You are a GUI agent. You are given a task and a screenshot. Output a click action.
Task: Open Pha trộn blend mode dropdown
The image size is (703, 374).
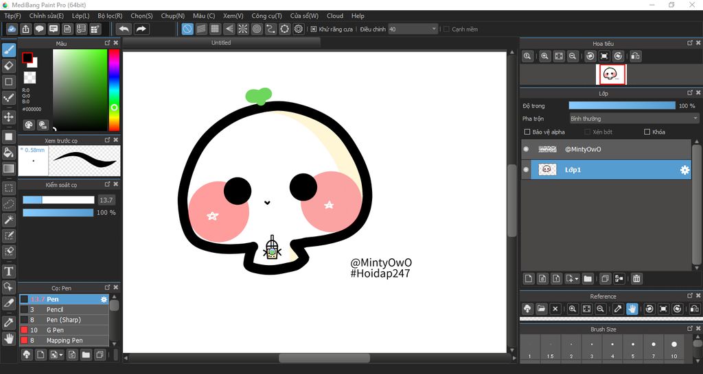click(x=634, y=119)
